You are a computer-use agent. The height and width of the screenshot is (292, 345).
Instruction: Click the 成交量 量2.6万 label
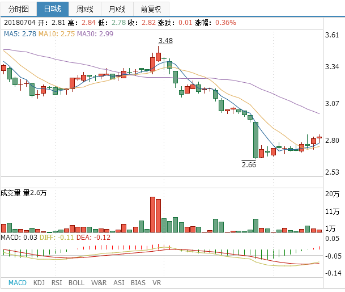coord(24,193)
